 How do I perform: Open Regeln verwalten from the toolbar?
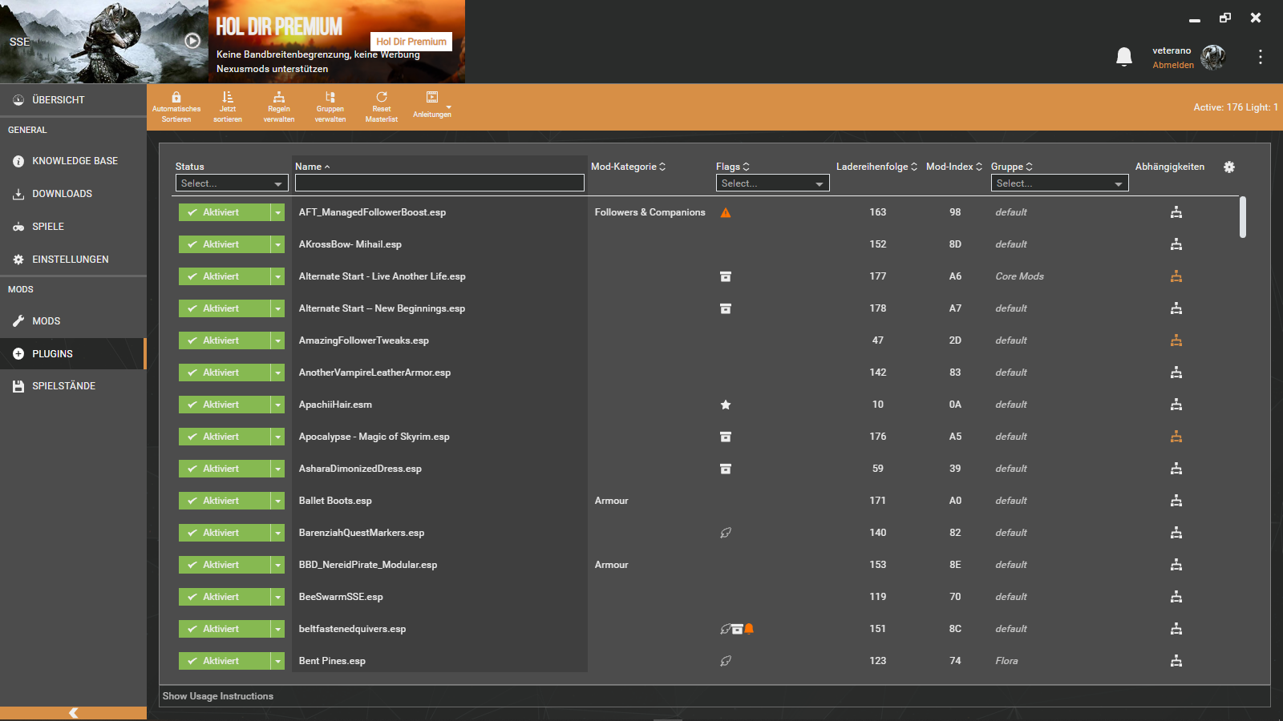click(x=279, y=98)
